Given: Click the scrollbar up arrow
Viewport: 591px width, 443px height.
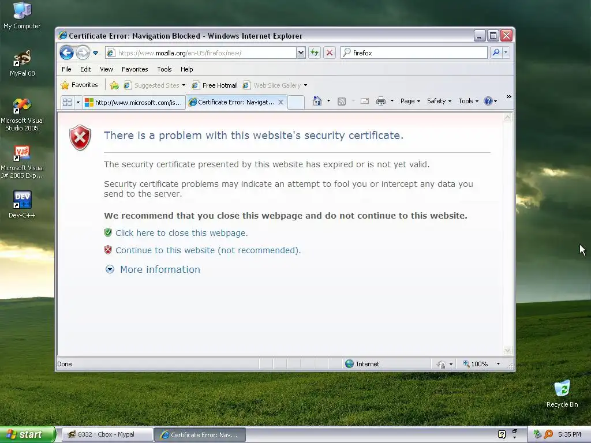Looking at the screenshot, I should point(508,118).
